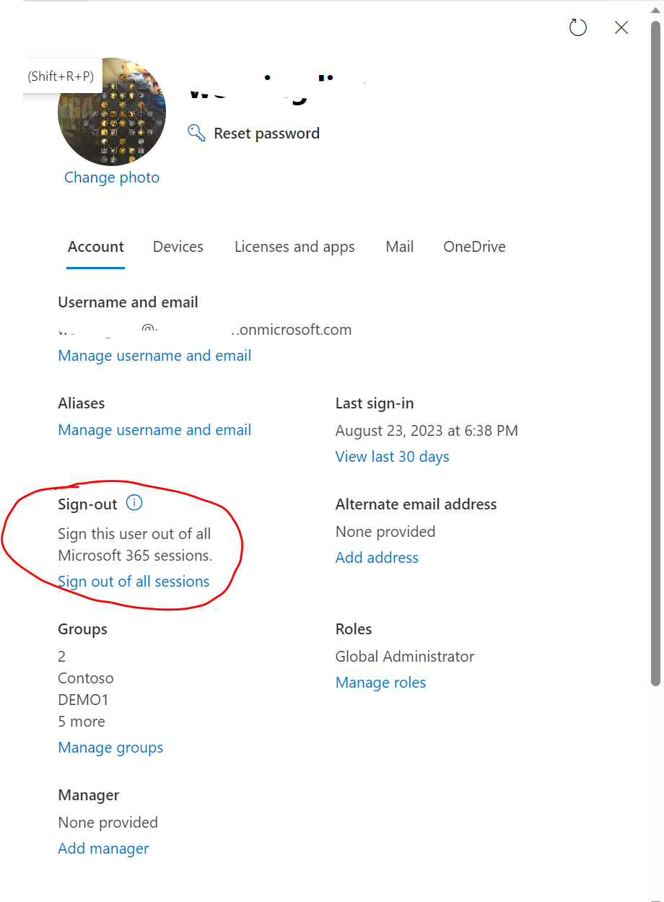Open the Licenses and apps tab
This screenshot has height=902, width=664.
pyautogui.click(x=294, y=247)
